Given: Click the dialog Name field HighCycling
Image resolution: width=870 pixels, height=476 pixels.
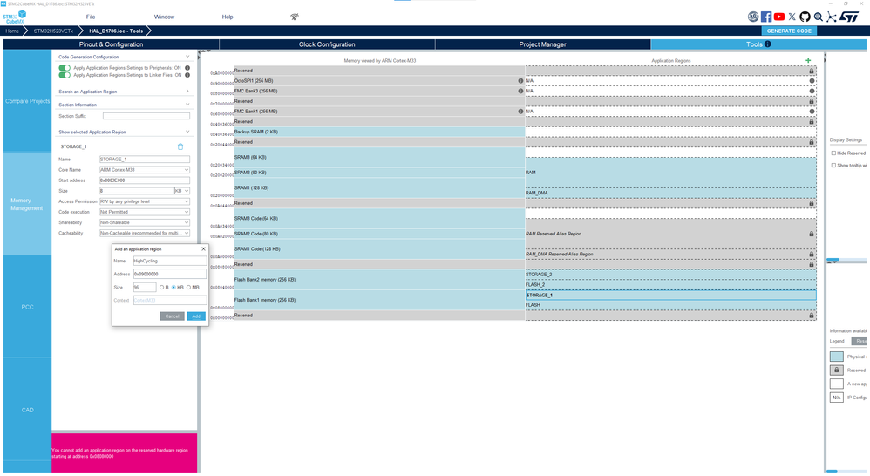Looking at the screenshot, I should [x=170, y=261].
